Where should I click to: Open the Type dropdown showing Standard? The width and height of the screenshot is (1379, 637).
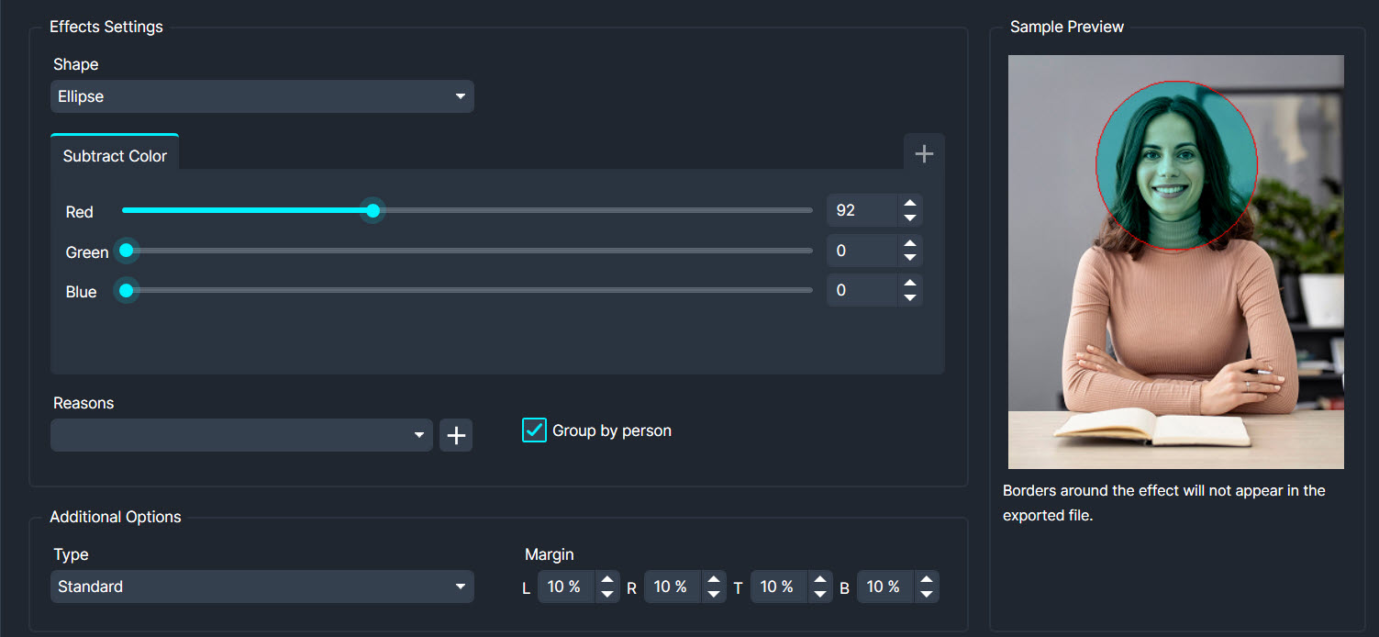[262, 587]
